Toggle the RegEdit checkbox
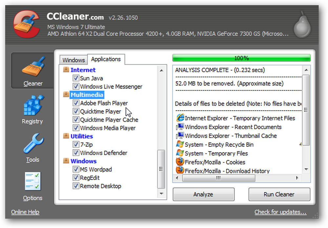328x228 pixels. (x=76, y=178)
